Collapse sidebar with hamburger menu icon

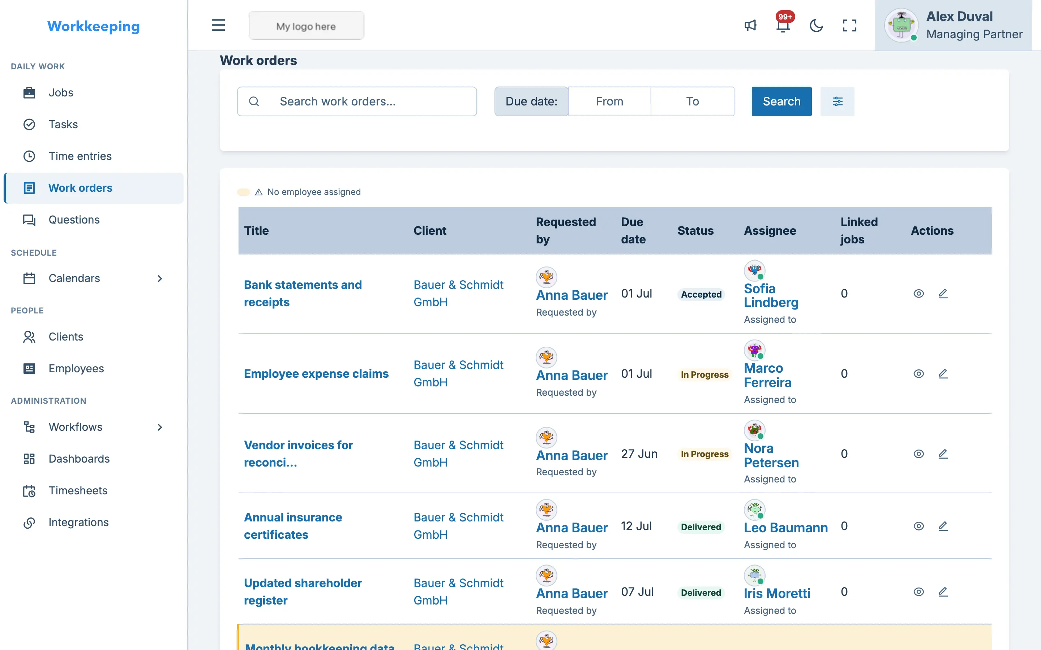[x=218, y=25]
